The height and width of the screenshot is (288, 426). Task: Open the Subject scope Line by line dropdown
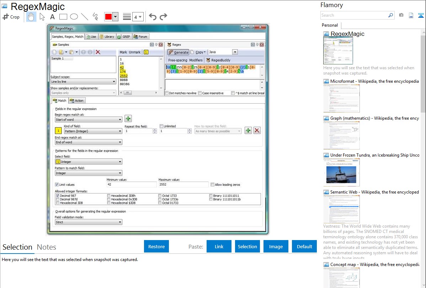[83, 81]
